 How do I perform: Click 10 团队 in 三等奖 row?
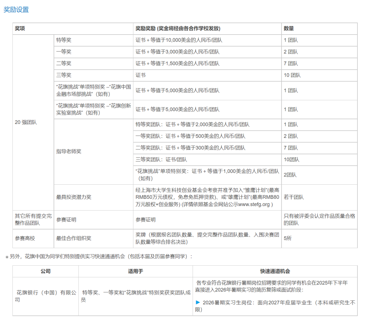[292, 75]
